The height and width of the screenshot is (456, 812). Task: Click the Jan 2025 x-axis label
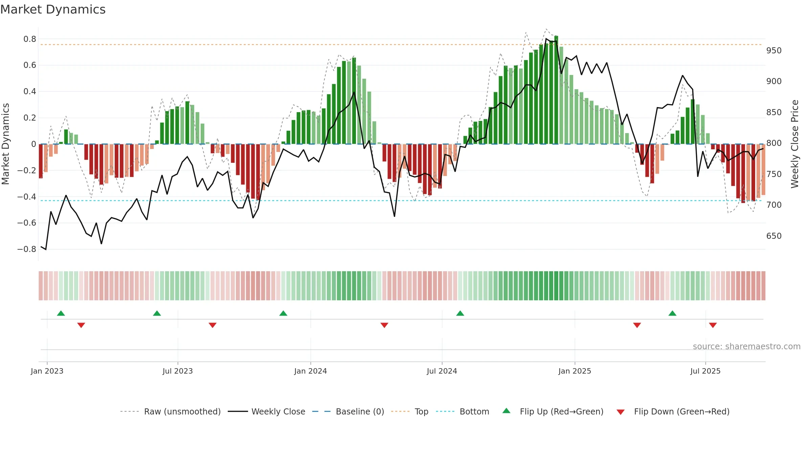pos(575,371)
